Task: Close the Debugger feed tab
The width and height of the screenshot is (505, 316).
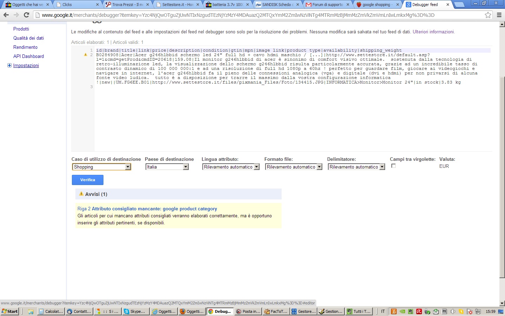Action: (x=448, y=5)
